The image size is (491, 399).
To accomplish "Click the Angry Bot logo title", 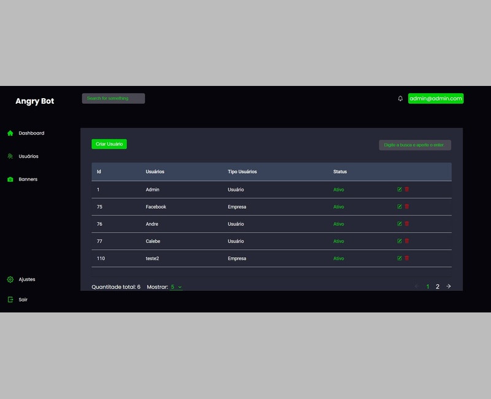I will click(34, 101).
